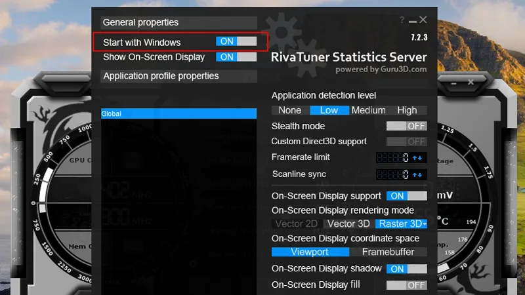Minimize the RivaTuner Statistics Server window
The width and height of the screenshot is (525, 295).
pyautogui.click(x=413, y=22)
